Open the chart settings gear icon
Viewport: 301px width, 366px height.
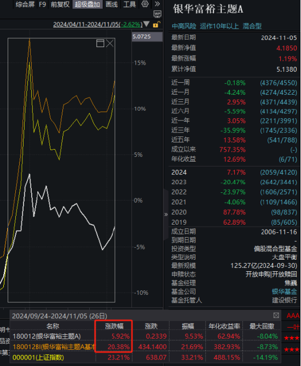pos(145,4)
